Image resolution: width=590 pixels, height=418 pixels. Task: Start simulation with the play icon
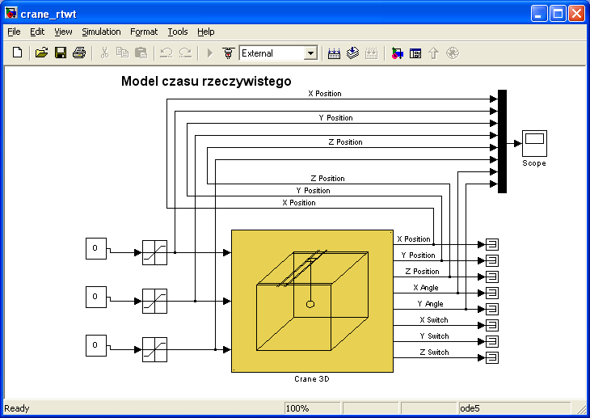point(210,53)
